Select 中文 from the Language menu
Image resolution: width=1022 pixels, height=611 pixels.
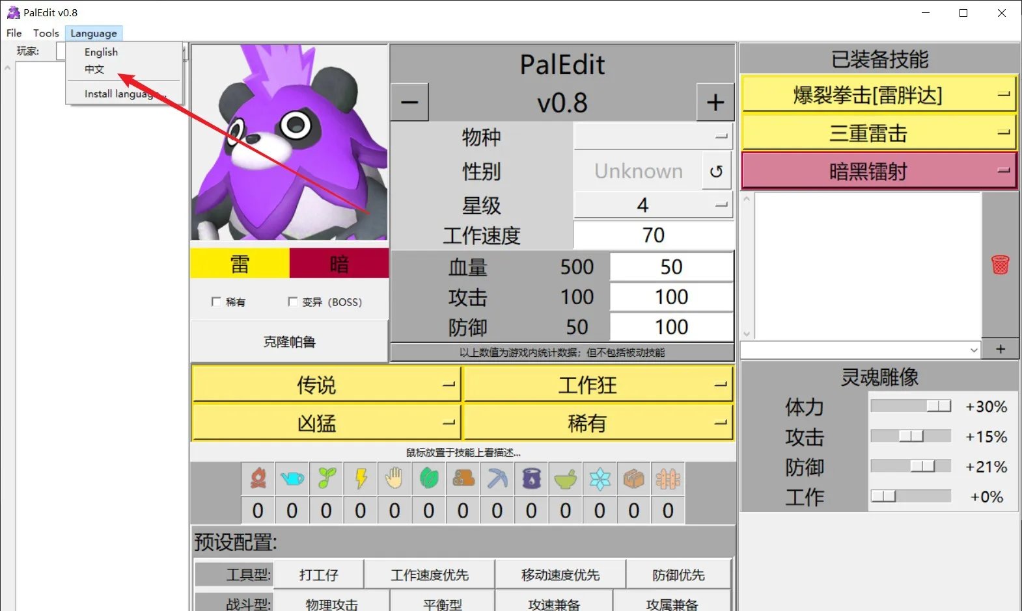(x=94, y=69)
